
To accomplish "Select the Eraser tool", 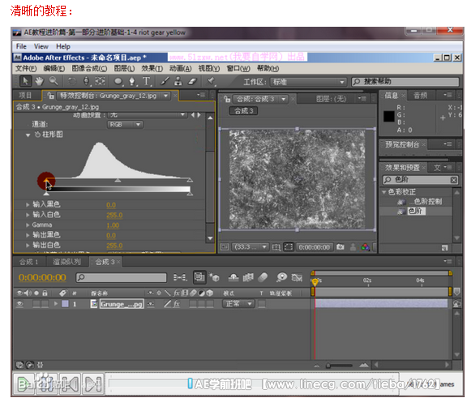I will pos(193,81).
